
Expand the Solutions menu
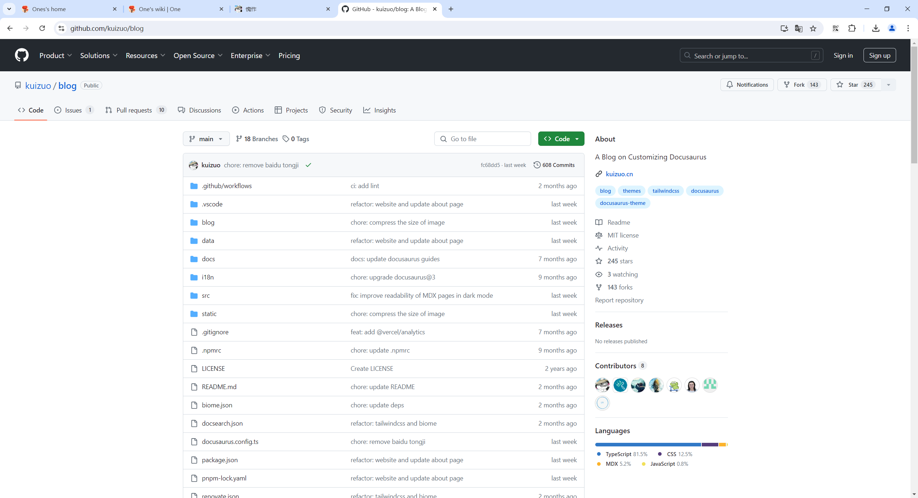(99, 56)
